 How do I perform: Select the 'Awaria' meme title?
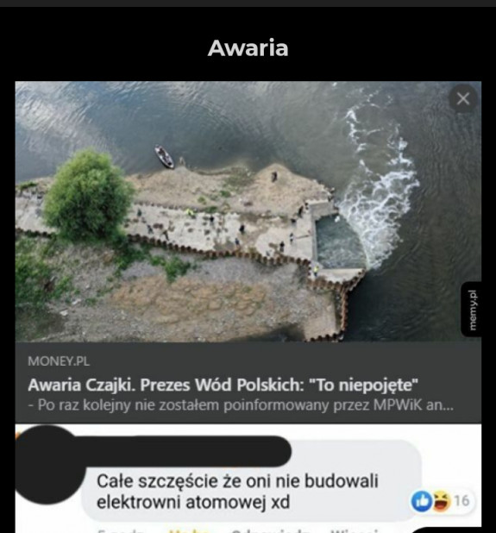coord(248,48)
